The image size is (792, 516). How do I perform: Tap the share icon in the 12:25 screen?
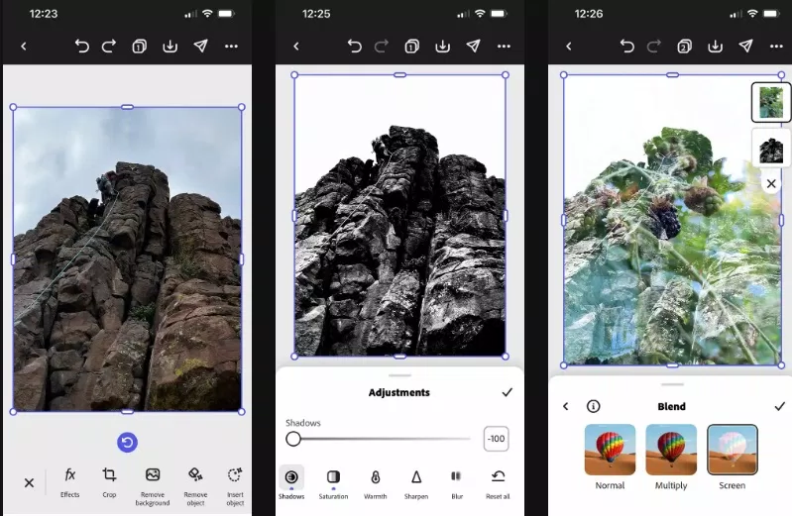(x=473, y=46)
